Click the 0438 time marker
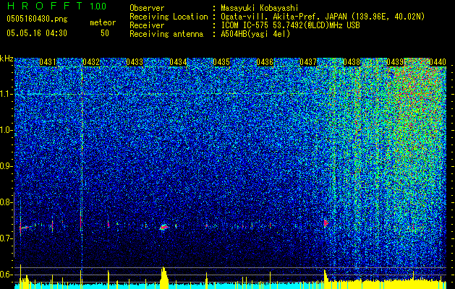This screenshot has height=289, width=455. pyautogui.click(x=352, y=62)
